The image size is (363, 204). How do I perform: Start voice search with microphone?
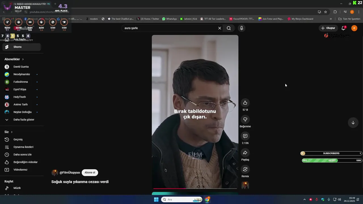(x=241, y=28)
